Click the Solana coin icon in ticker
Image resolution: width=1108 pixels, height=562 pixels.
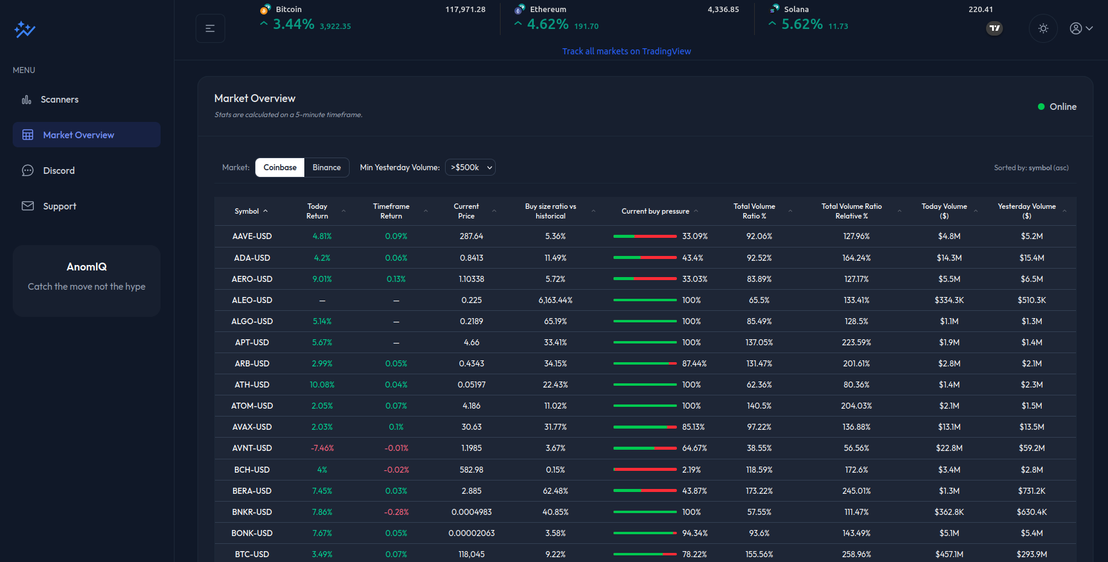[775, 9]
